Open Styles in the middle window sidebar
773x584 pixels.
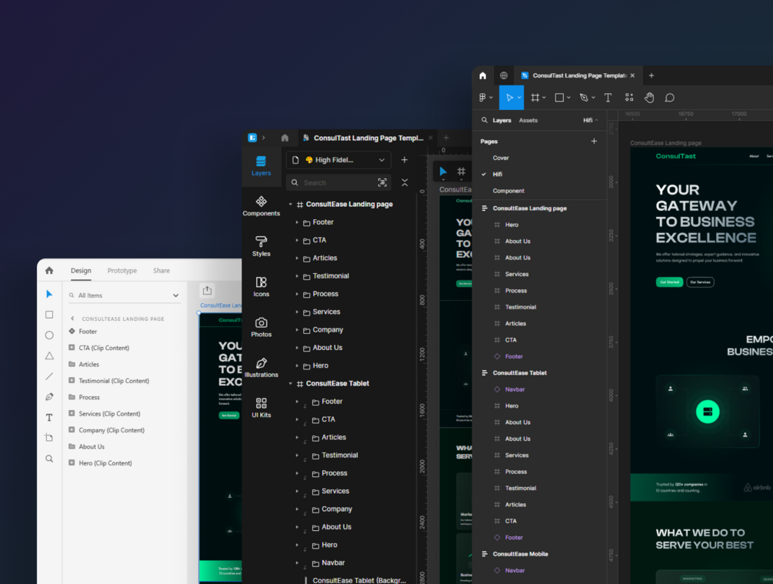tap(262, 246)
